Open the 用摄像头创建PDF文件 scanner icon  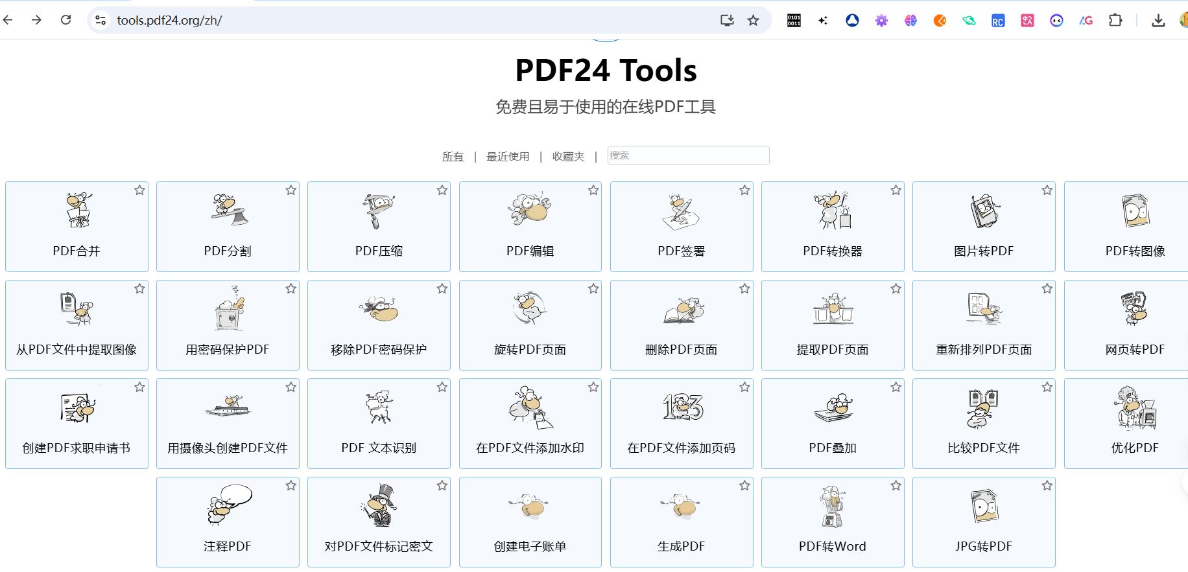click(x=228, y=406)
